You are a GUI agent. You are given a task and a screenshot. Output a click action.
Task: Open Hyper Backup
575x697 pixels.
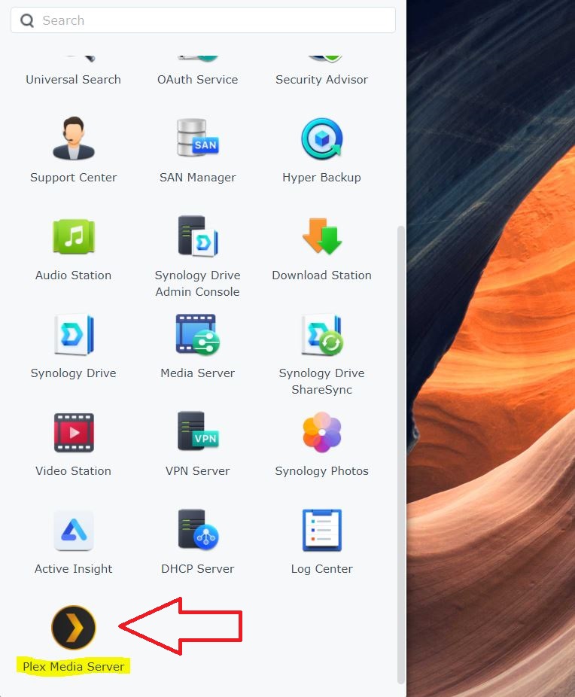[321, 138]
